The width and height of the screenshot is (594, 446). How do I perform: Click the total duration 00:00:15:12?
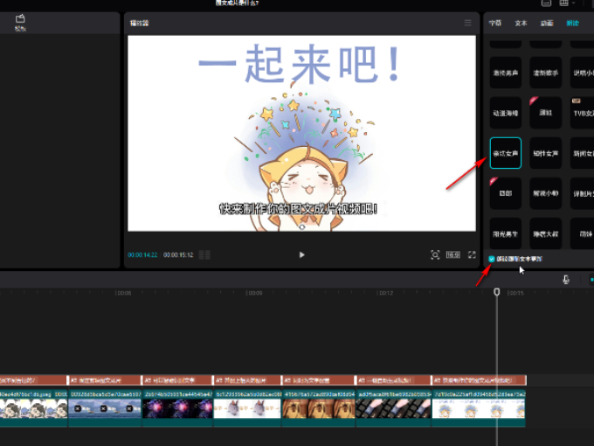(178, 254)
